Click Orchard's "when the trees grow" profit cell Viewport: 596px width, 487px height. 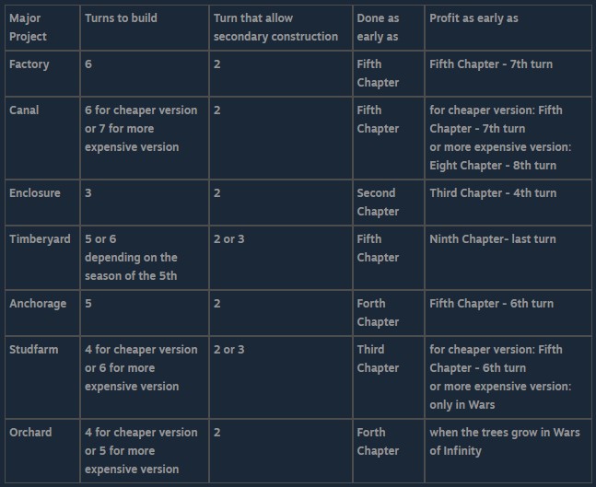[x=504, y=442]
